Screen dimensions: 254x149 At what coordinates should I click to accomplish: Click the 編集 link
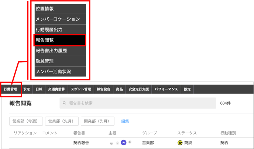[125, 121]
